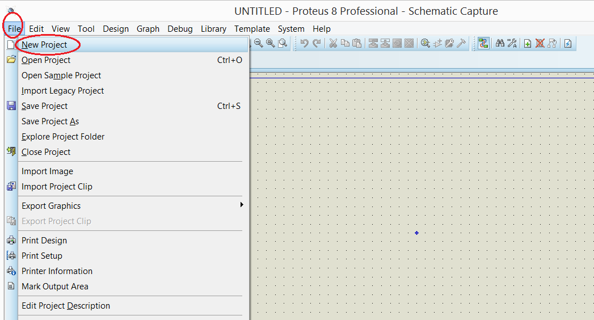Screen dimensions: 594x320
Task: Cut selection with the scissors icon
Action: tap(333, 43)
